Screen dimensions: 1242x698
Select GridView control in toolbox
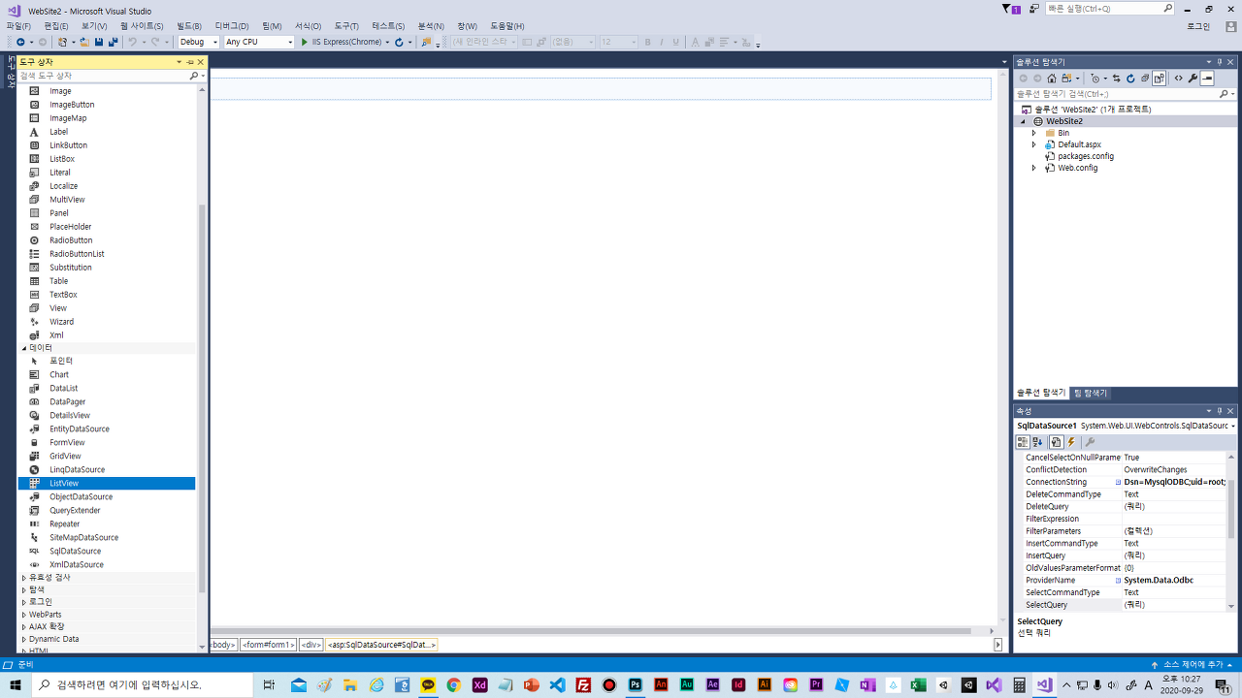click(107, 456)
